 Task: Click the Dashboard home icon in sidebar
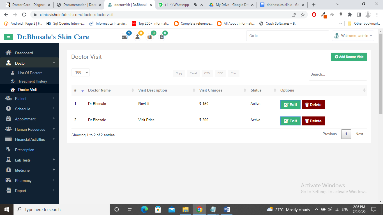[x=8, y=53]
